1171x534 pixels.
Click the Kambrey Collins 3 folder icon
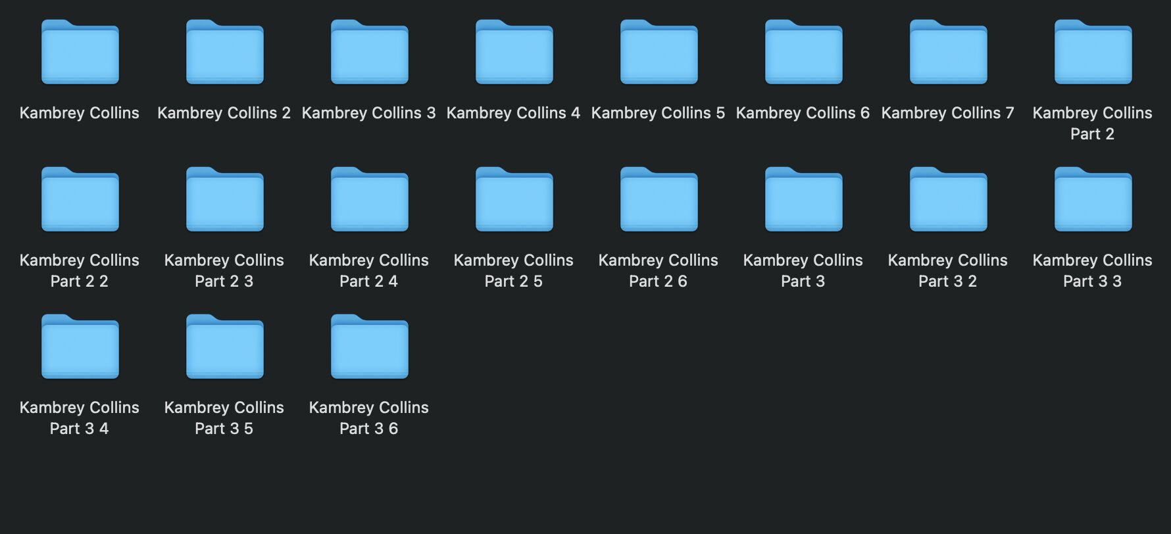(369, 52)
